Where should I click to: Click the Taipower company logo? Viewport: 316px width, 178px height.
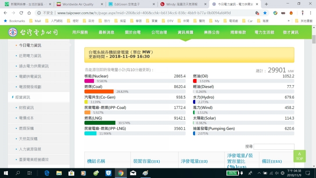(x=33, y=32)
